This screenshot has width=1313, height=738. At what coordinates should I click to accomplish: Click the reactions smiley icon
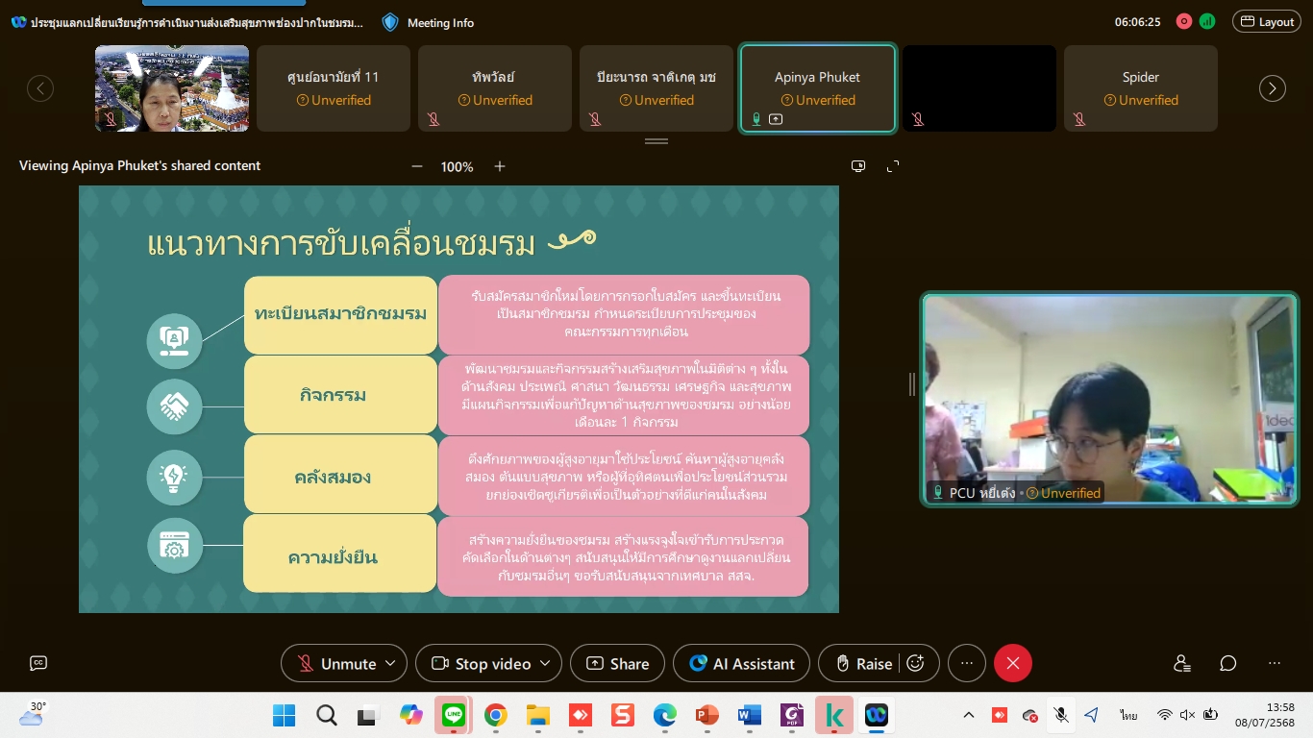pos(916,663)
